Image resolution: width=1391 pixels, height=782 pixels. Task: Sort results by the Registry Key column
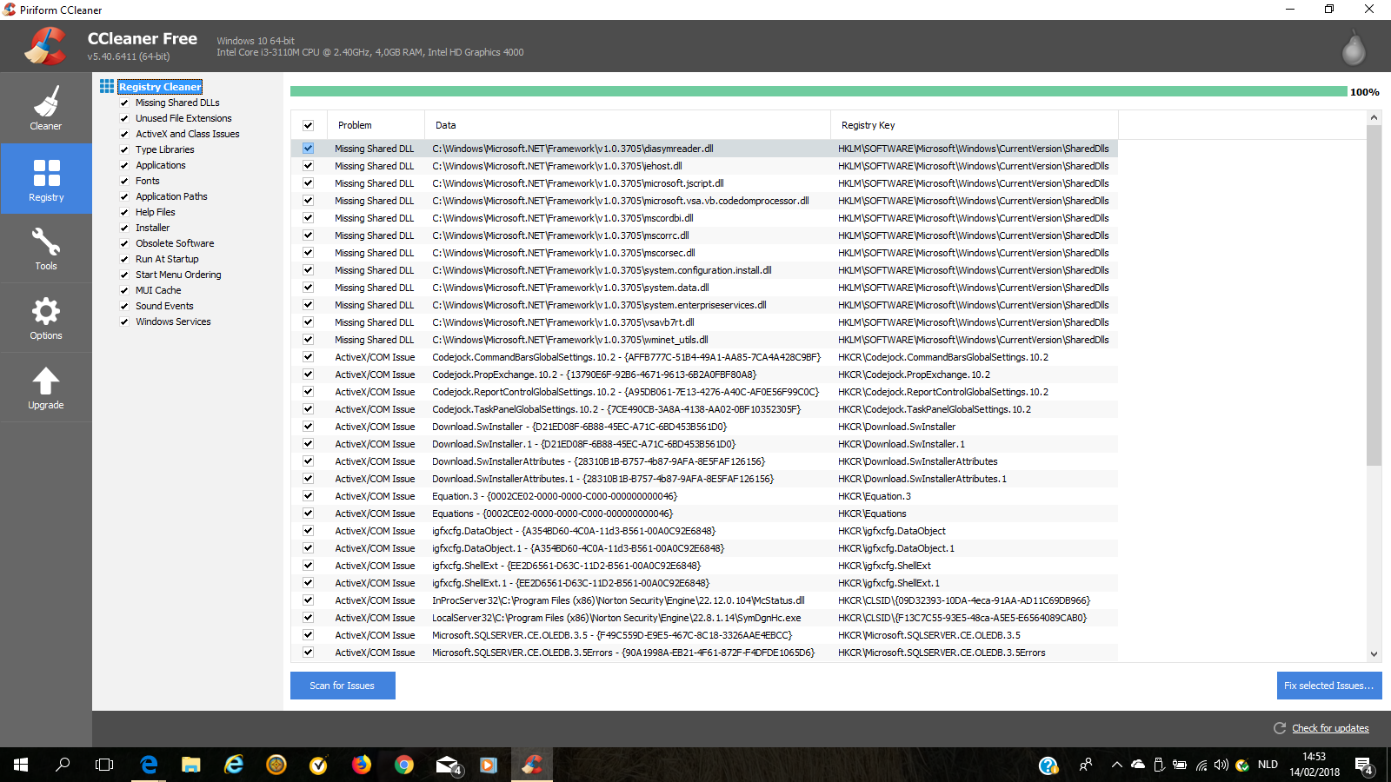click(x=975, y=125)
